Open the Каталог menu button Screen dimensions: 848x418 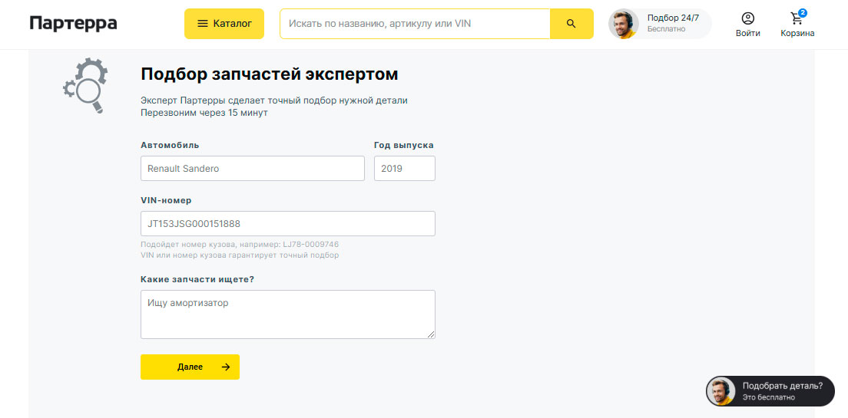click(224, 24)
